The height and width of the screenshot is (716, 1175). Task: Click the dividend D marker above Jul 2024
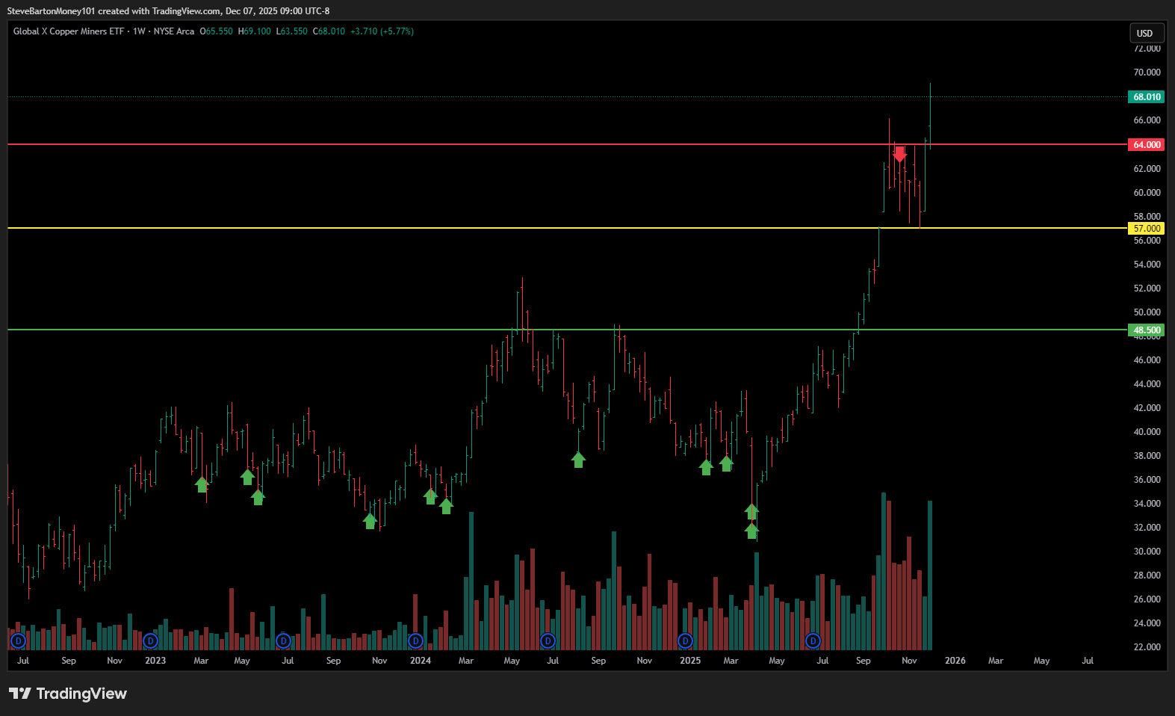548,641
